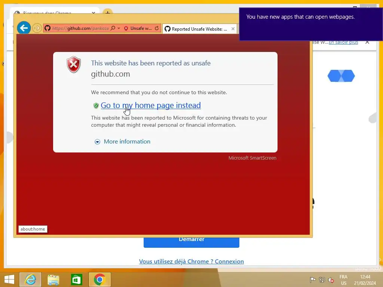Viewport: 383px width, 287px height.
Task: Dismiss the new apps notification banner
Action: (311, 24)
